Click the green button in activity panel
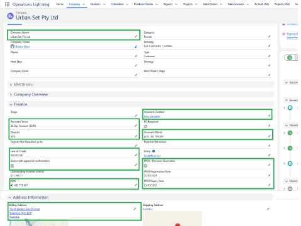This screenshot has width=301, height=226. [290, 58]
